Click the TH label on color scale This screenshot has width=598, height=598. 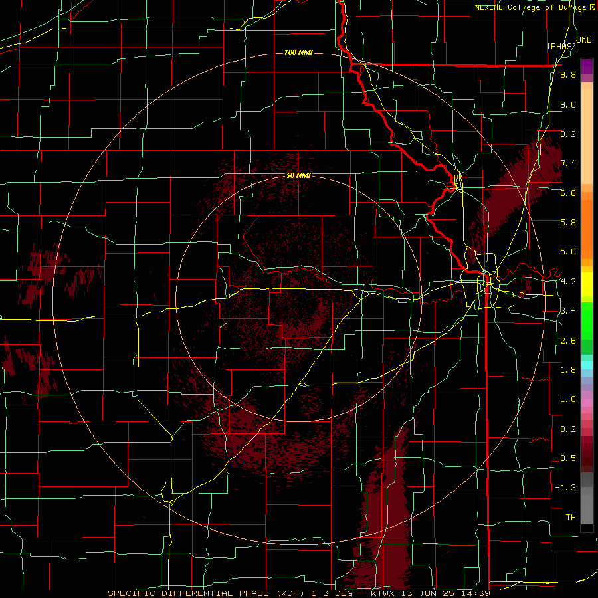[x=571, y=518]
